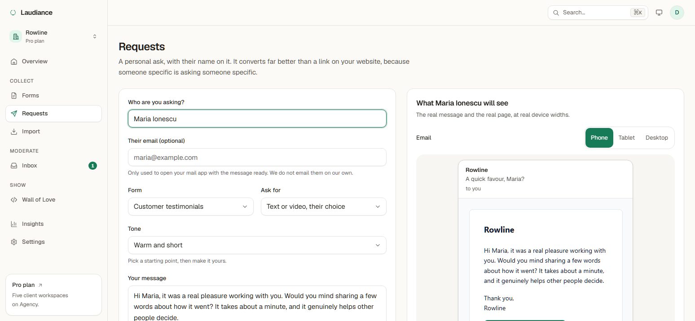
Task: Click the 'What Maria Ionescu will see' heading
Action: point(462,103)
